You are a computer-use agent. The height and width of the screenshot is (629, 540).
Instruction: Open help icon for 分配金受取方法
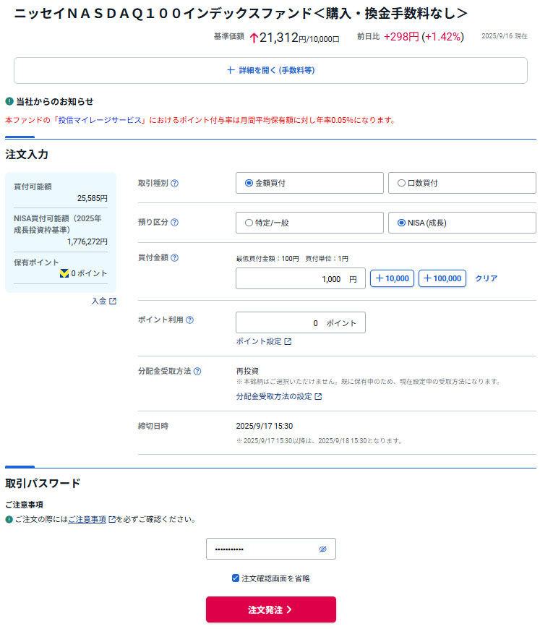[197, 371]
